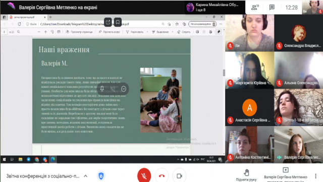Click the blue security shield icon

click(101, 176)
